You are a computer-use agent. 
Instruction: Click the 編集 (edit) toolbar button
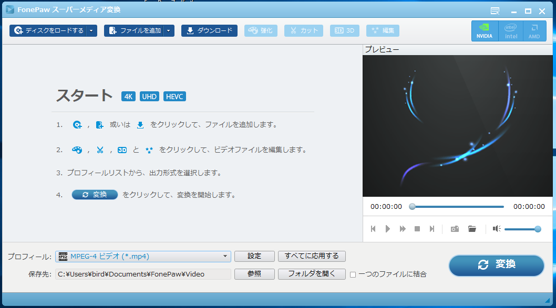click(383, 31)
